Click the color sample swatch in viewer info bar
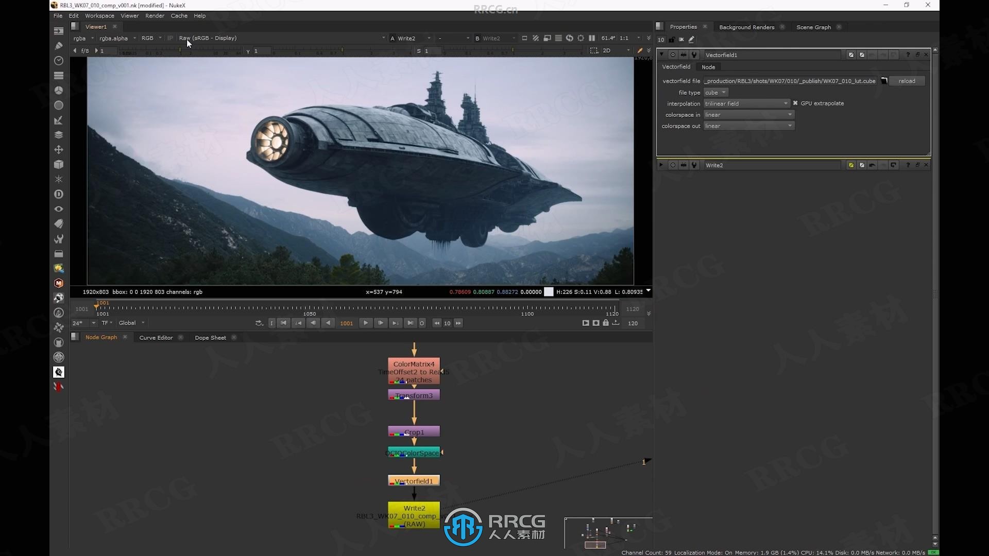Viewport: 989px width, 556px height. point(549,292)
